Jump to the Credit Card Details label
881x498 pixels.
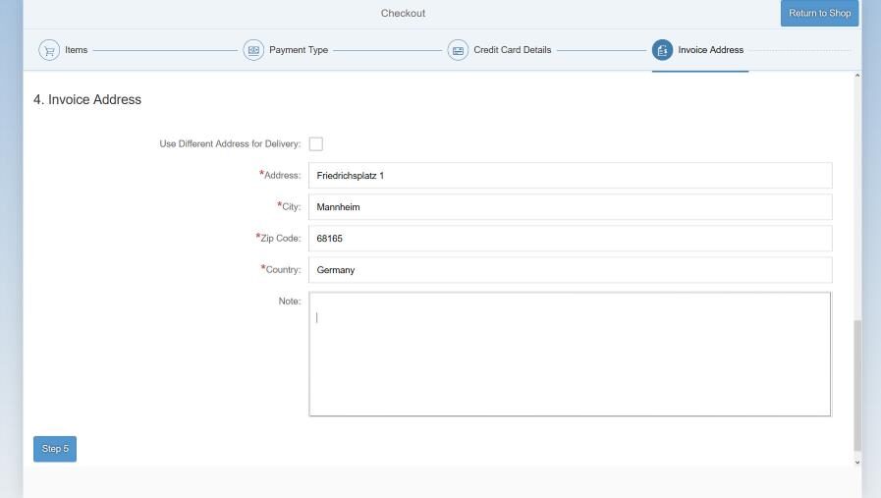(x=512, y=50)
